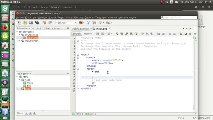213x120 pixels.
Task: Toggle the second Navegador filter button
Action: [x=30, y=113]
